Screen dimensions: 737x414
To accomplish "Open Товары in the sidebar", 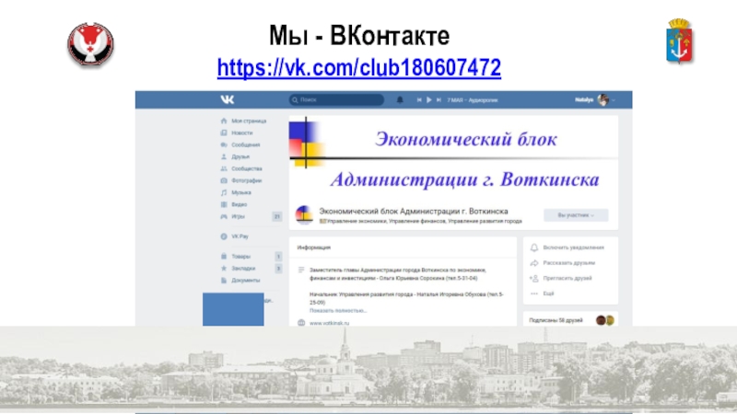I will tap(240, 257).
